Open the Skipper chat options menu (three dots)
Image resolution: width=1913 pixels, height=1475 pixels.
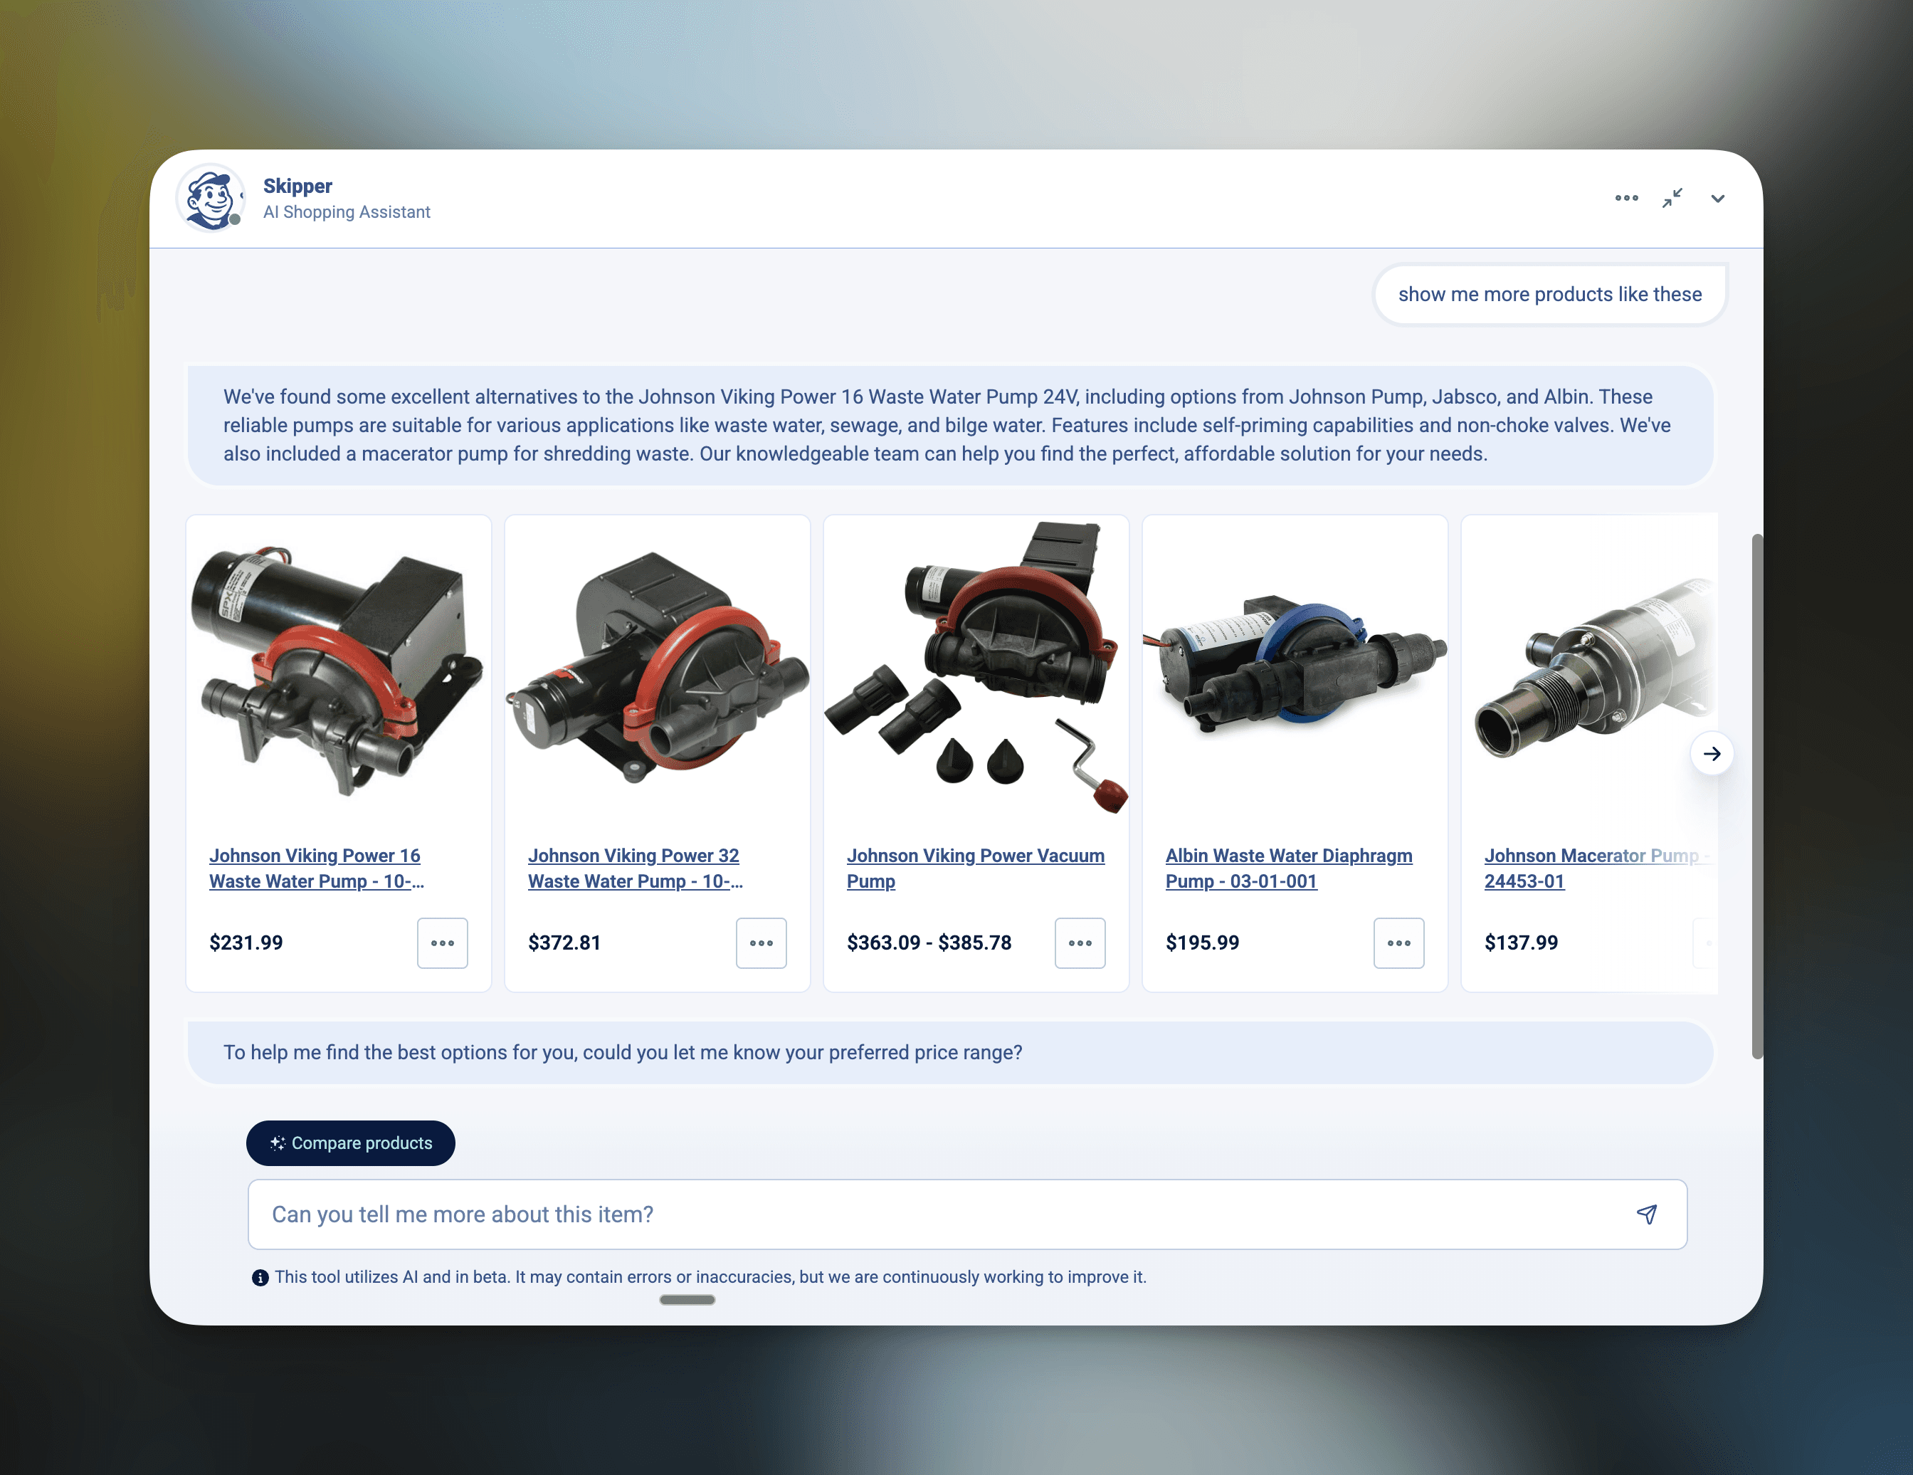pos(1627,198)
